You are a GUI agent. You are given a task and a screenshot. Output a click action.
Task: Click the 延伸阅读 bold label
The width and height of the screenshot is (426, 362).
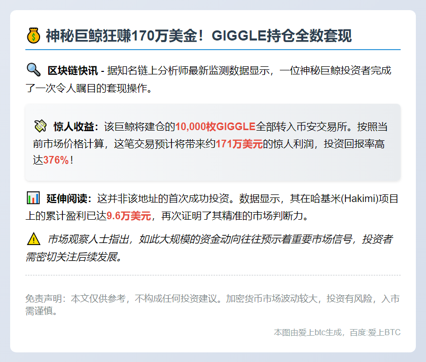point(72,198)
